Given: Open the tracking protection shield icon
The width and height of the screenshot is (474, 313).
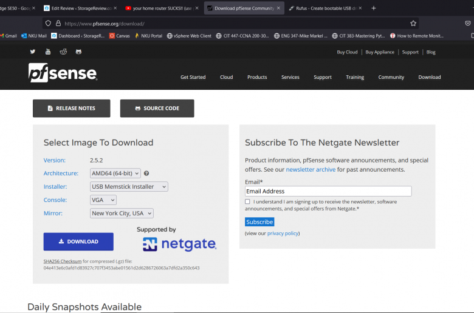Looking at the screenshot, I should (48, 24).
